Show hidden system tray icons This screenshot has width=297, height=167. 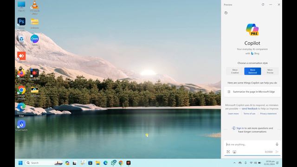pyautogui.click(x=234, y=163)
